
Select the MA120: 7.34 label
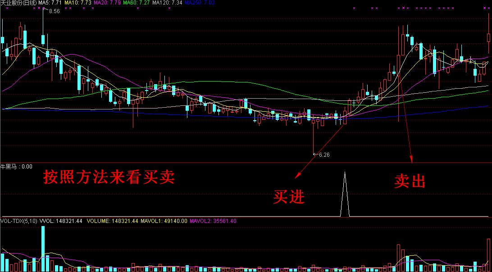168,3
